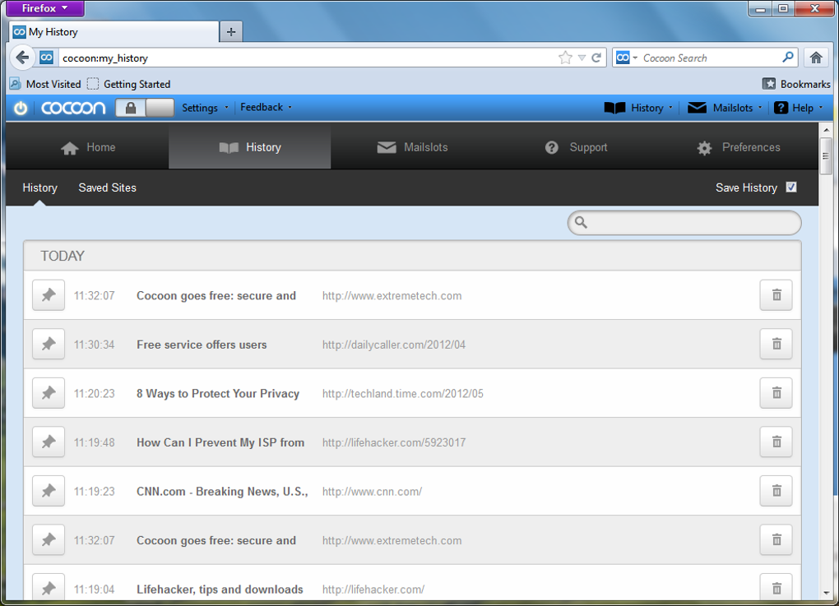Go to the Firefox home page icon
The width and height of the screenshot is (839, 606).
[x=815, y=58]
